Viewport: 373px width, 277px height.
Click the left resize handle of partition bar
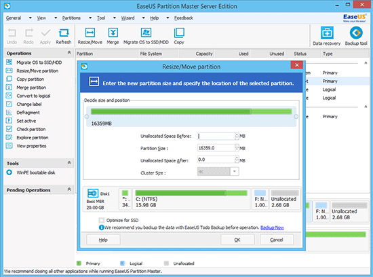tap(87, 117)
